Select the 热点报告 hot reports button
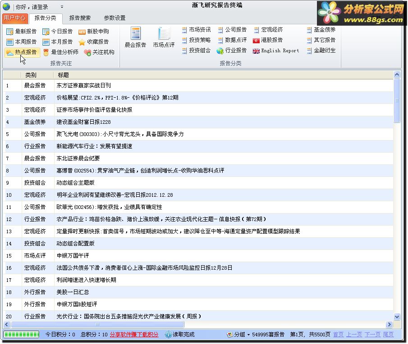 tap(22, 52)
